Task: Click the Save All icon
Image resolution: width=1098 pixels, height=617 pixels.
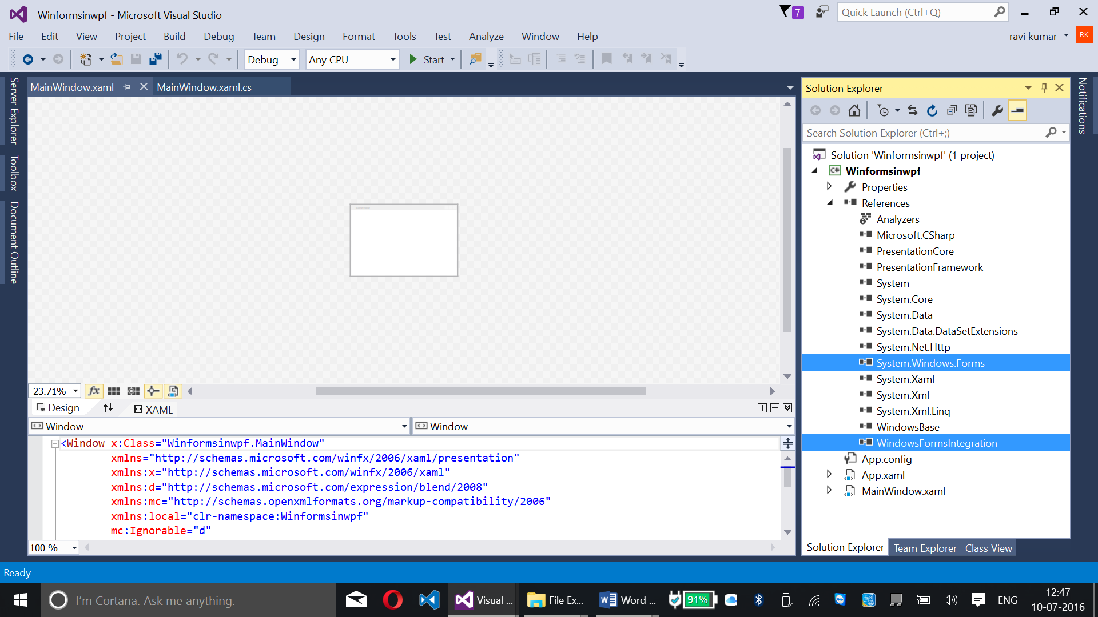Action: tap(155, 59)
